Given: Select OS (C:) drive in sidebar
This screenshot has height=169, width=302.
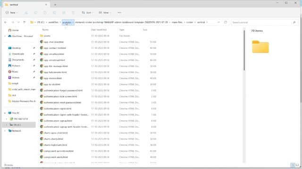Looking at the screenshot, I should click(x=19, y=125).
